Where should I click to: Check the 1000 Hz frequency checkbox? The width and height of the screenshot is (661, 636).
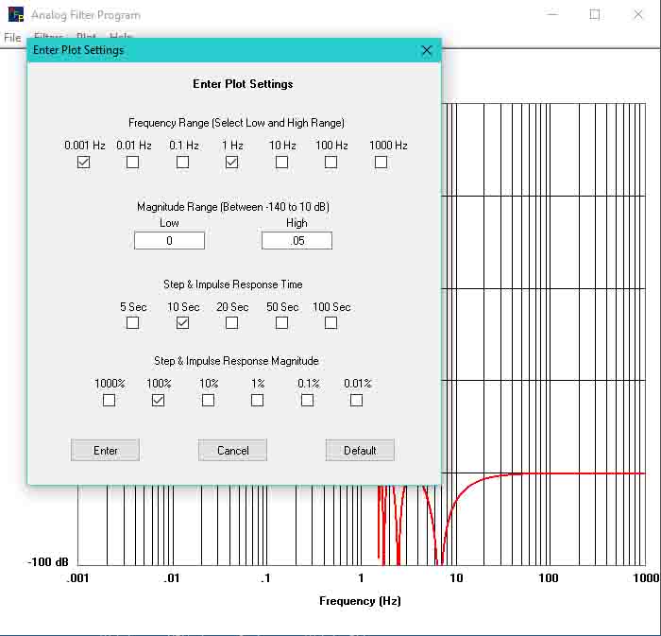pos(381,162)
